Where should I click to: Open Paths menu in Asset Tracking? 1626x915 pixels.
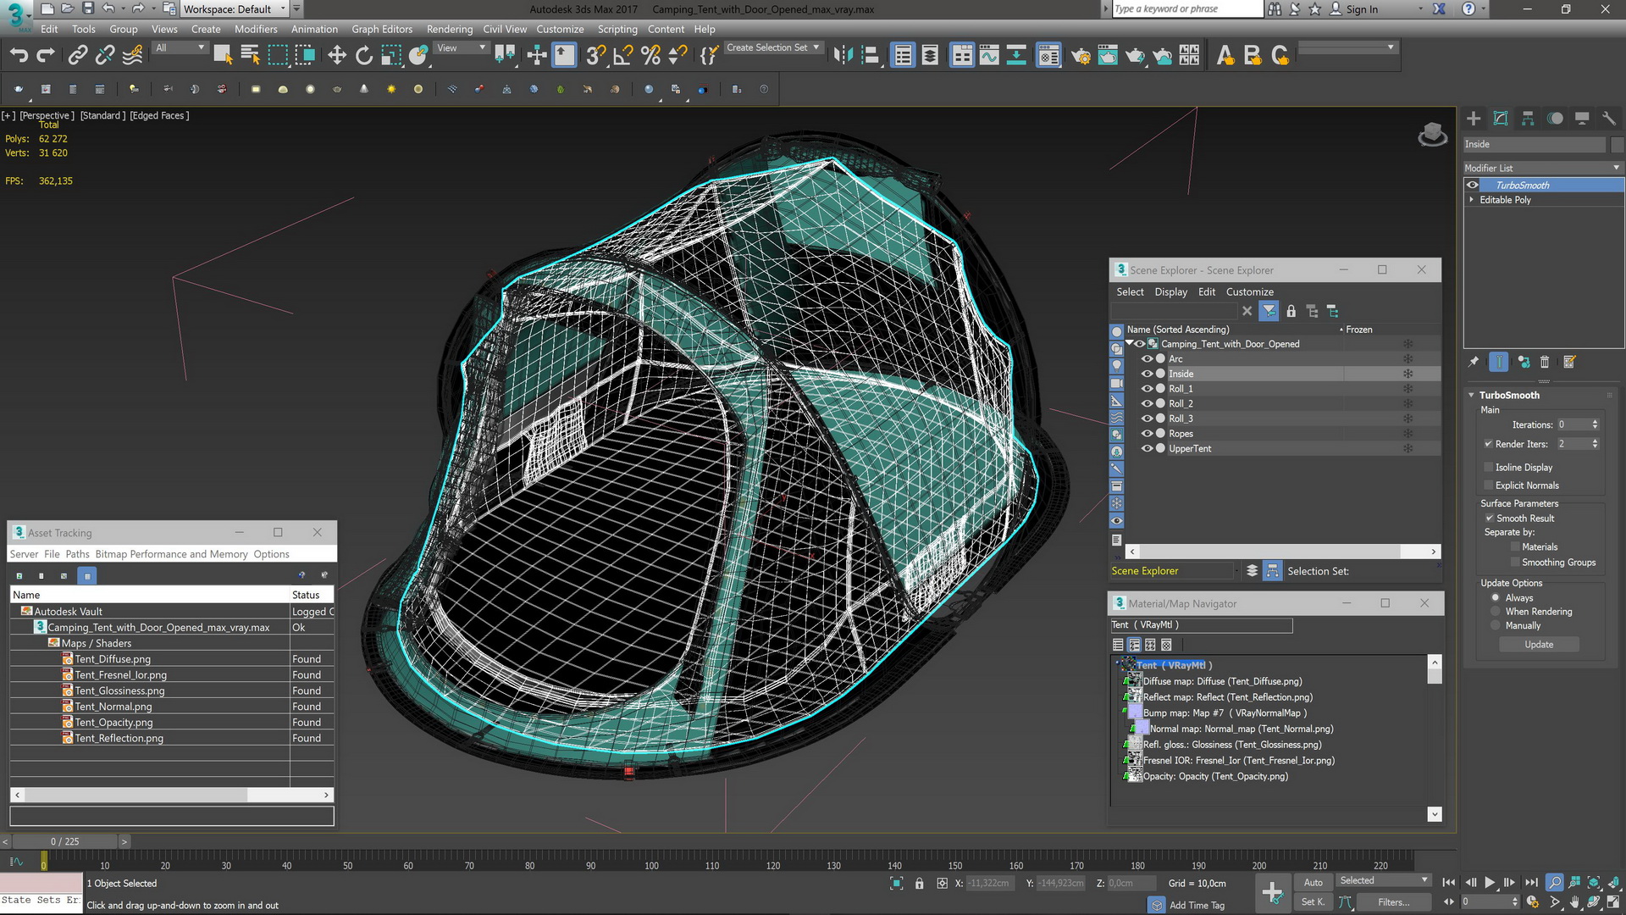77,554
